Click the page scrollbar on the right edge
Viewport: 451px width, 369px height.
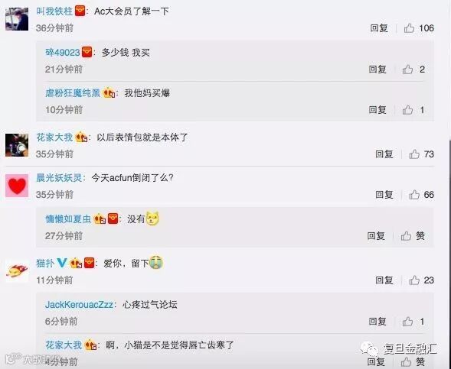449,253
